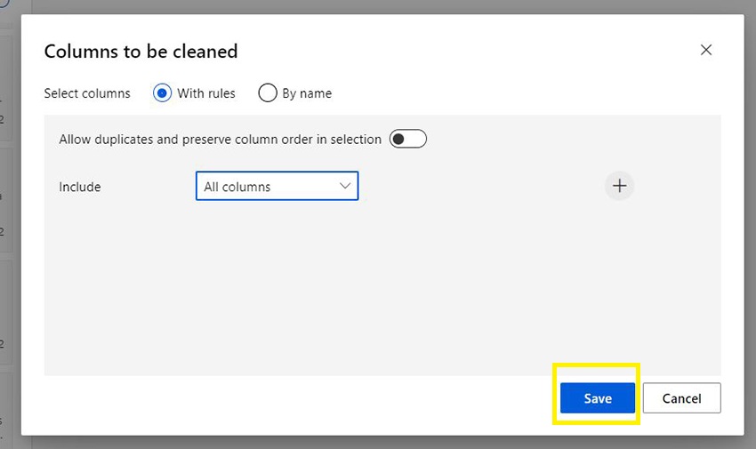The image size is (756, 449).
Task: Click the By name label text
Action: click(x=307, y=93)
